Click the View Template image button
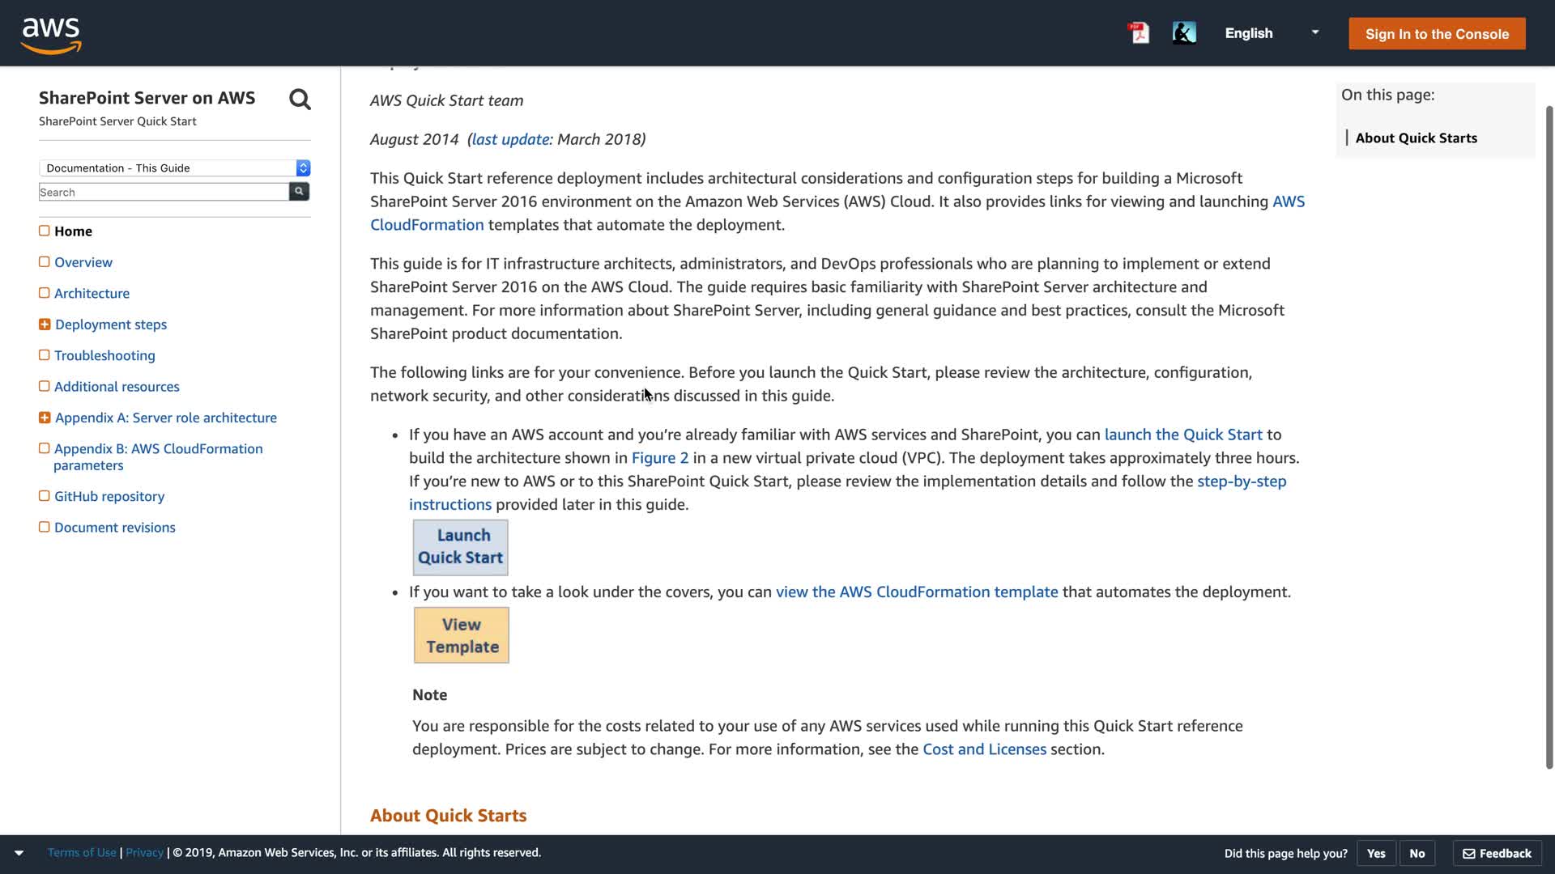Screen dimensions: 1555x874 (x=462, y=635)
